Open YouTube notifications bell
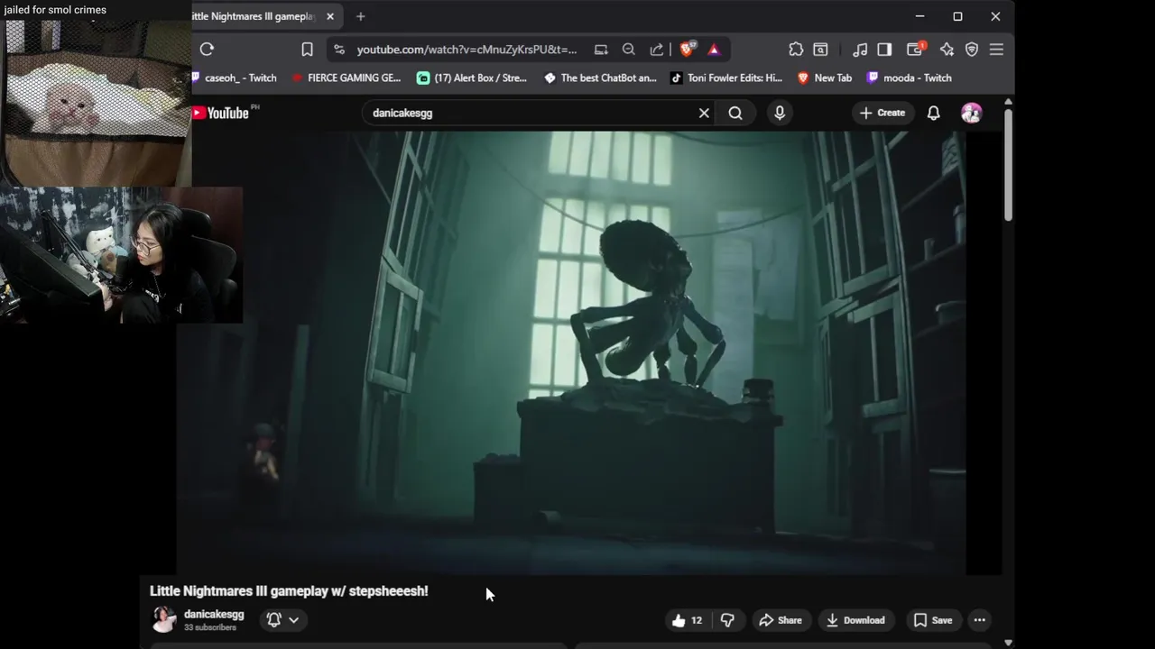Image resolution: width=1155 pixels, height=649 pixels. [934, 113]
